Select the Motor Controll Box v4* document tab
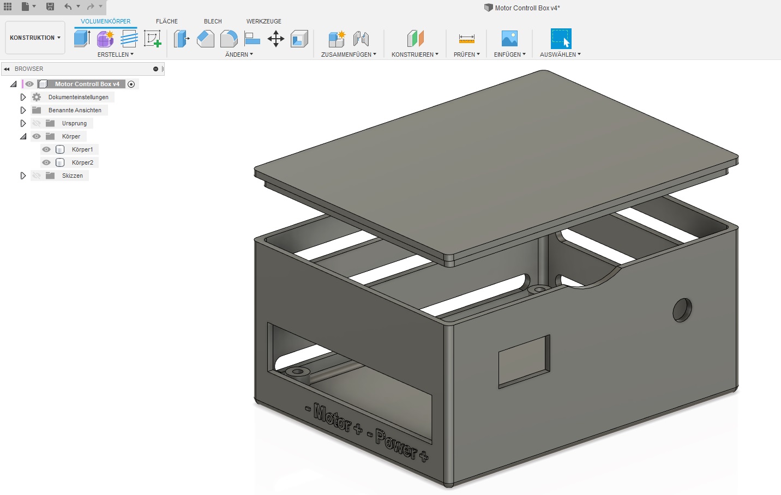Viewport: 781px width, 495px height. click(x=522, y=8)
